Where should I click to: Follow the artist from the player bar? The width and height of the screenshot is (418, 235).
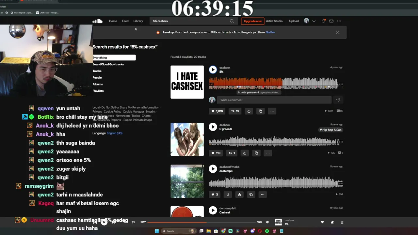tap(332, 222)
